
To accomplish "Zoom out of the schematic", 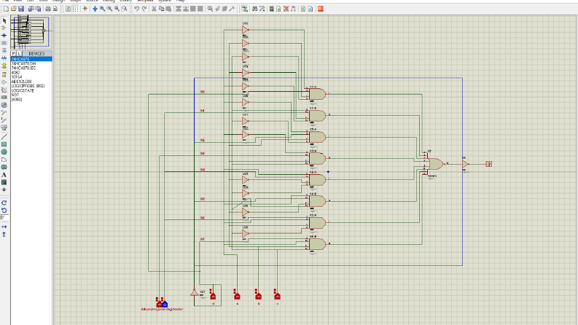I will [x=109, y=9].
